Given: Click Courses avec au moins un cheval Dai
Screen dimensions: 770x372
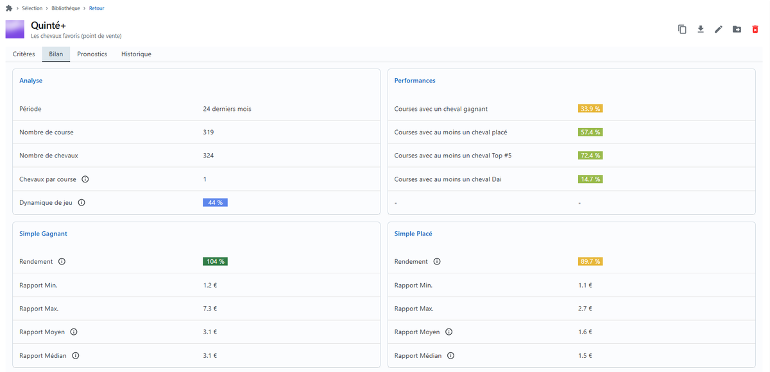Looking at the screenshot, I should (448, 179).
